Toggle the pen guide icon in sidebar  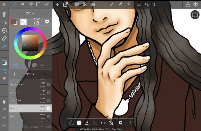(x=4, y=46)
